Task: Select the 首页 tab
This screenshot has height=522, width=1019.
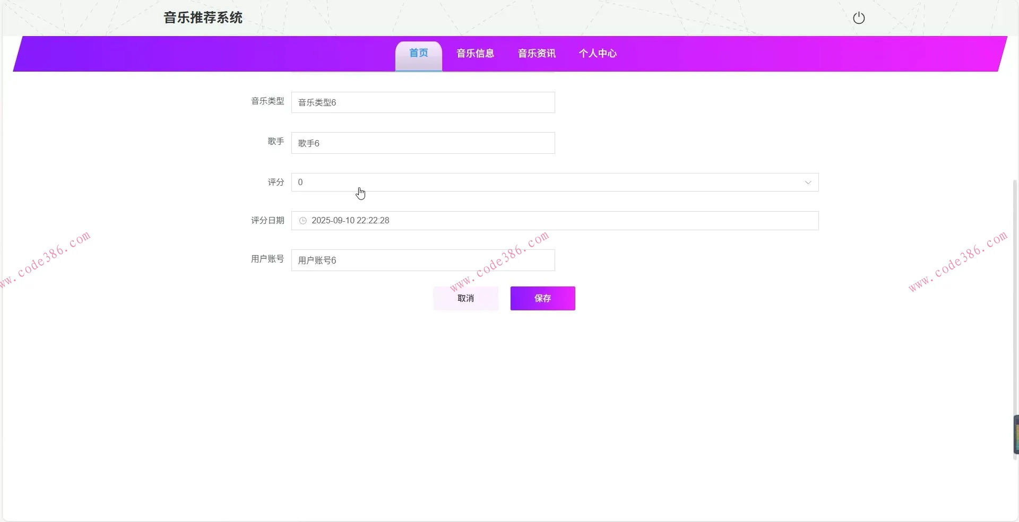Action: 418,53
